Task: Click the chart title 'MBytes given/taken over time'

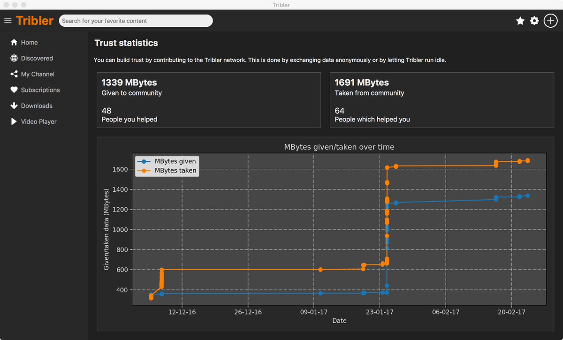Action: 339,147
